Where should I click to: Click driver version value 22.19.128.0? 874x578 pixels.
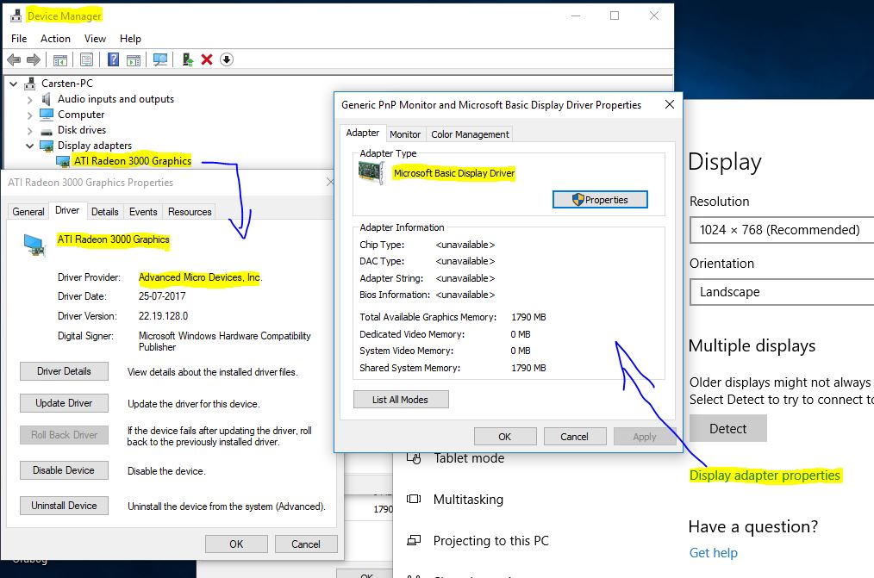163,316
